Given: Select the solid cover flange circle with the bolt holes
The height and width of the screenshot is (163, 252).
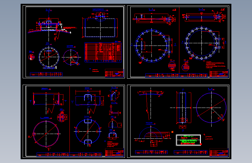Looking at the screenshot, I should [151, 46].
